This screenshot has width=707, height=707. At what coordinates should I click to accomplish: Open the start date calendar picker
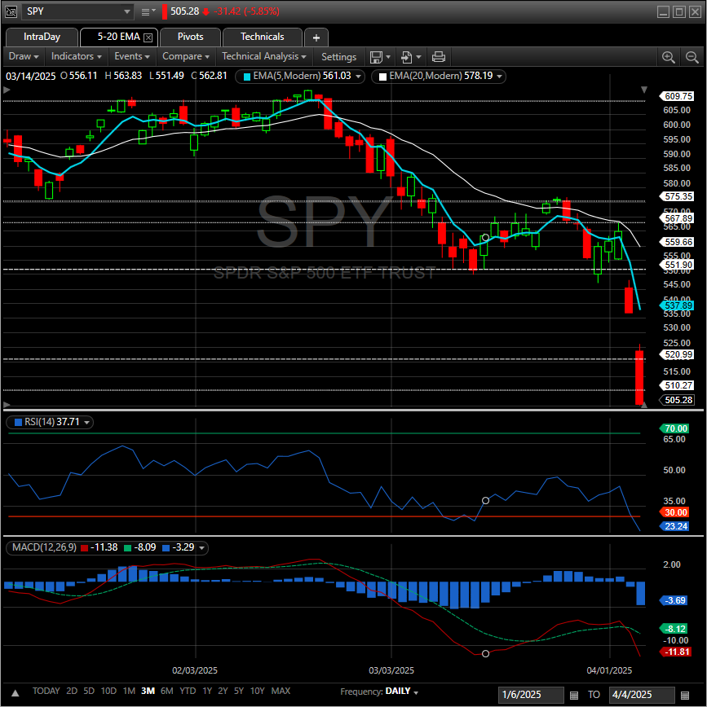(574, 695)
